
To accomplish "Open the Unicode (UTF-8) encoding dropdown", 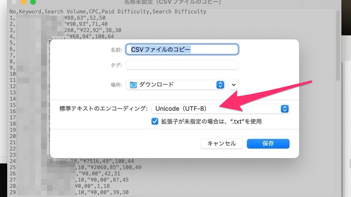I will pyautogui.click(x=220, y=109).
